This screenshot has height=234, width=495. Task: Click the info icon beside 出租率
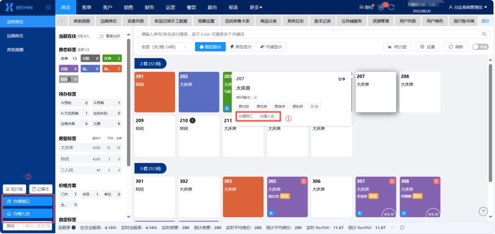73,228
